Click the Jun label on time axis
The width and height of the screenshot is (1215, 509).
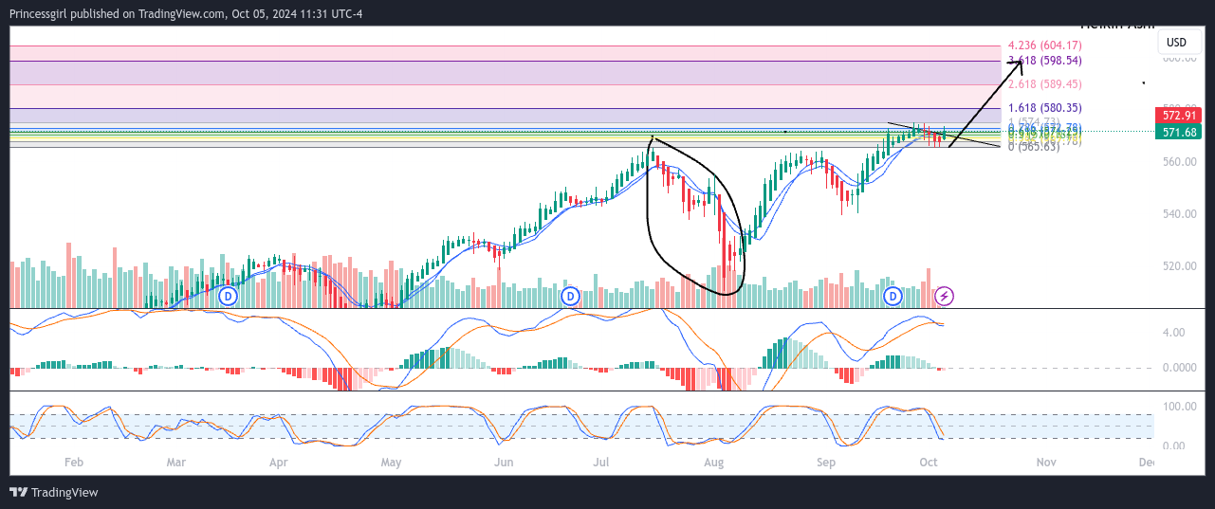(x=504, y=463)
